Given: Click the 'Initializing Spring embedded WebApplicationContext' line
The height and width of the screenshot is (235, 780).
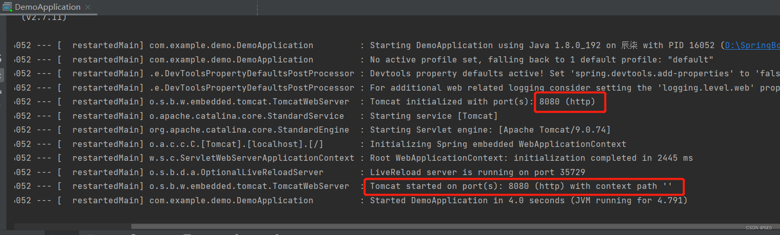Looking at the screenshot, I should click(x=498, y=144).
